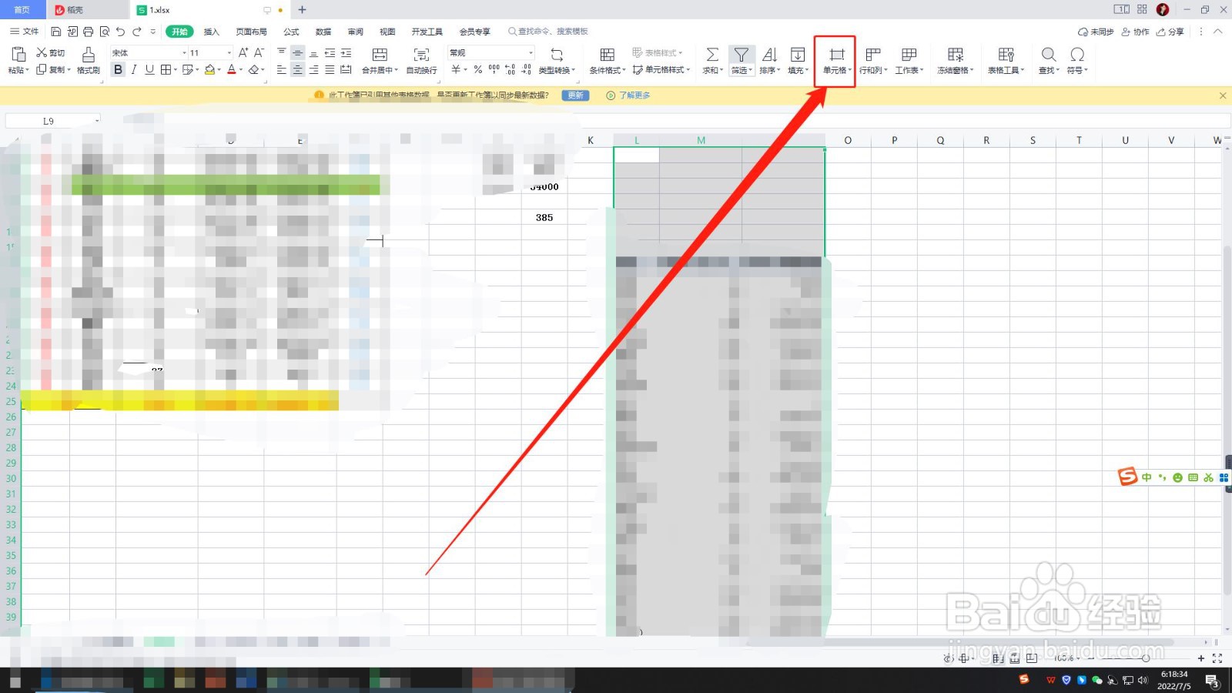Click the Worksheet (工作表) icon
This screenshot has width=1232, height=693.
909,54
